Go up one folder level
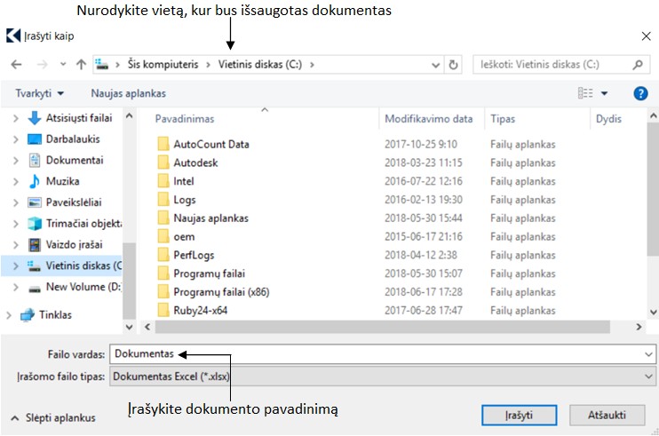Screen dimensions: 659x436 pyautogui.click(x=81, y=64)
